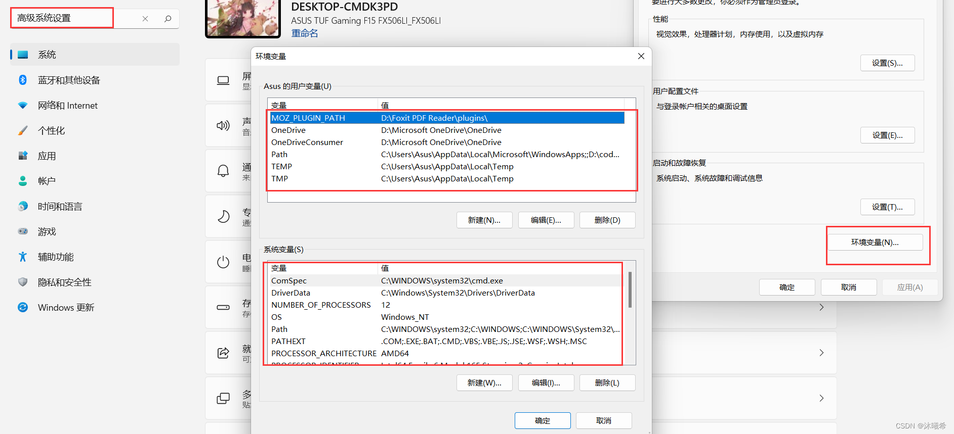The width and height of the screenshot is (954, 434).
Task: Select the TMP user variable
Action: tap(447, 179)
